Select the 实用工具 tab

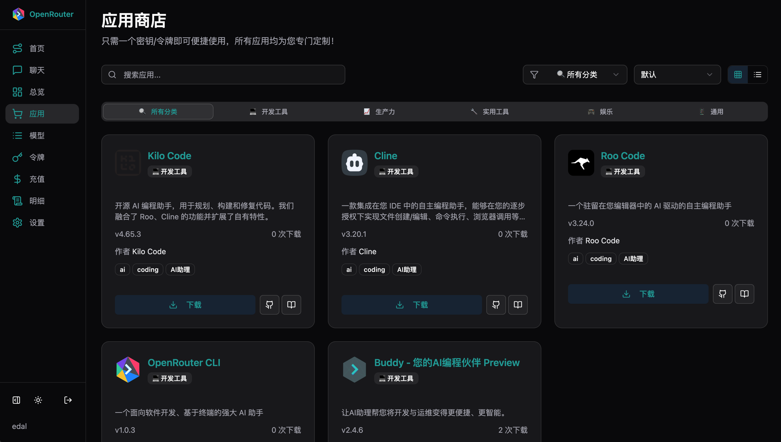(x=490, y=112)
